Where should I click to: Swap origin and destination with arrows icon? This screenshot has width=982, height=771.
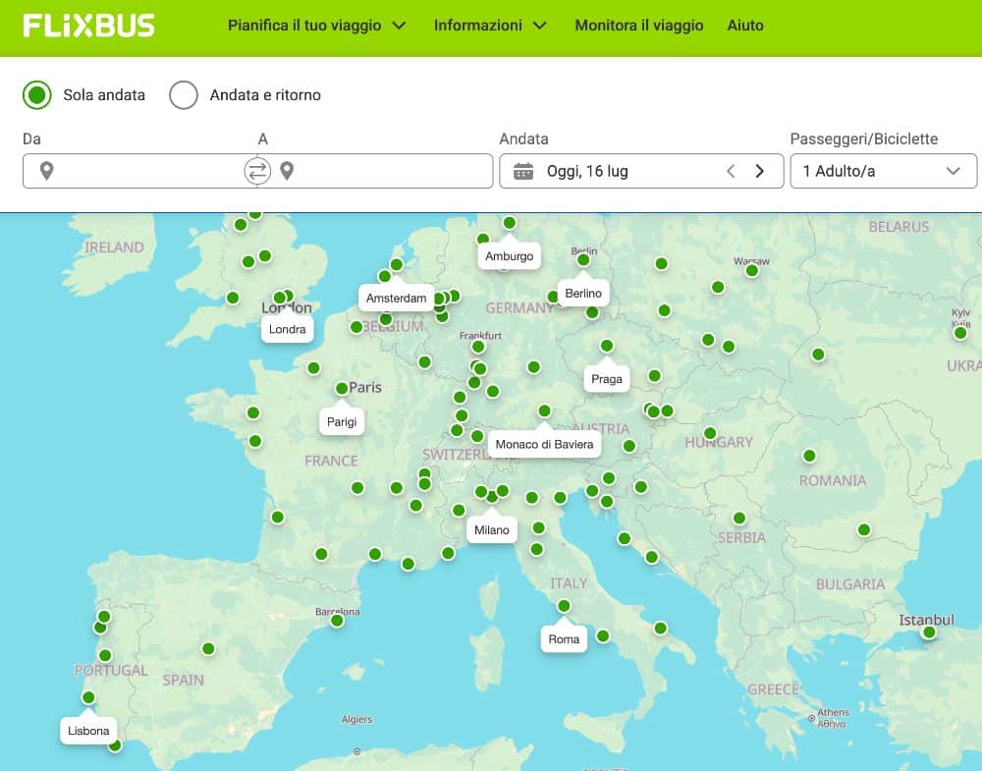click(257, 171)
